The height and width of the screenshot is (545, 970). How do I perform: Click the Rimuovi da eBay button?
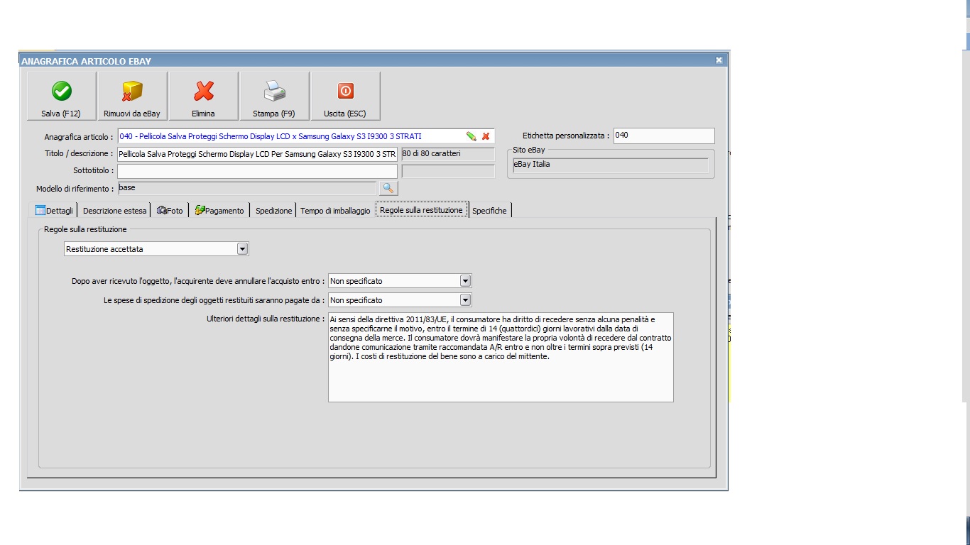pos(132,96)
